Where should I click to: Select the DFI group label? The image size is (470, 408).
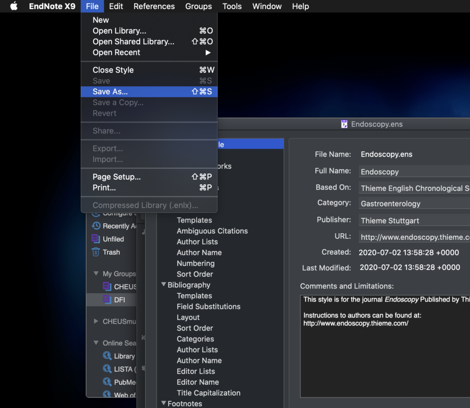(120, 300)
